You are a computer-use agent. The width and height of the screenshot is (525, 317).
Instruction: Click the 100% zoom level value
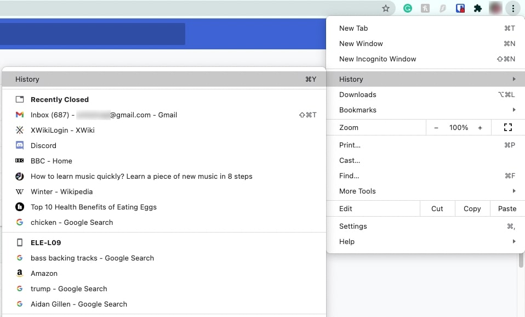pyautogui.click(x=458, y=128)
